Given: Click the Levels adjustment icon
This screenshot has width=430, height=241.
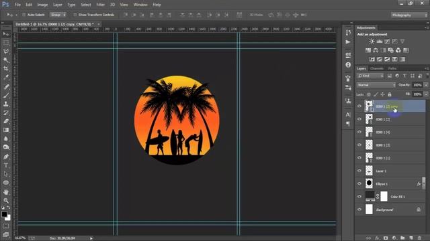Looking at the screenshot, I should coord(379,42).
